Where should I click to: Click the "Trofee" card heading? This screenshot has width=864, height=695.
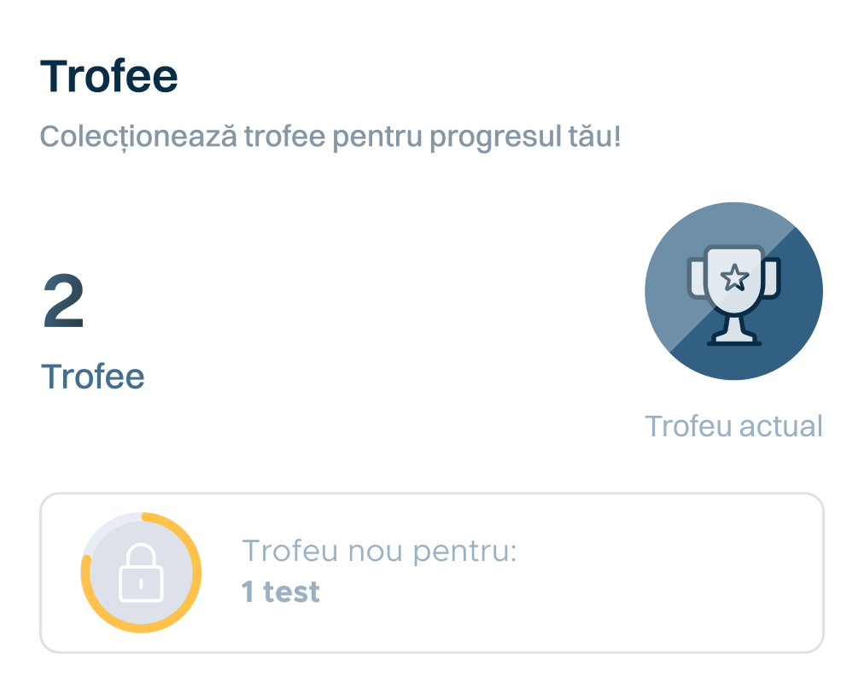(x=109, y=78)
